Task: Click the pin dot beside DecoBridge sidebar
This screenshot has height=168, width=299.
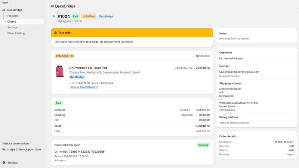Action: [41, 10]
